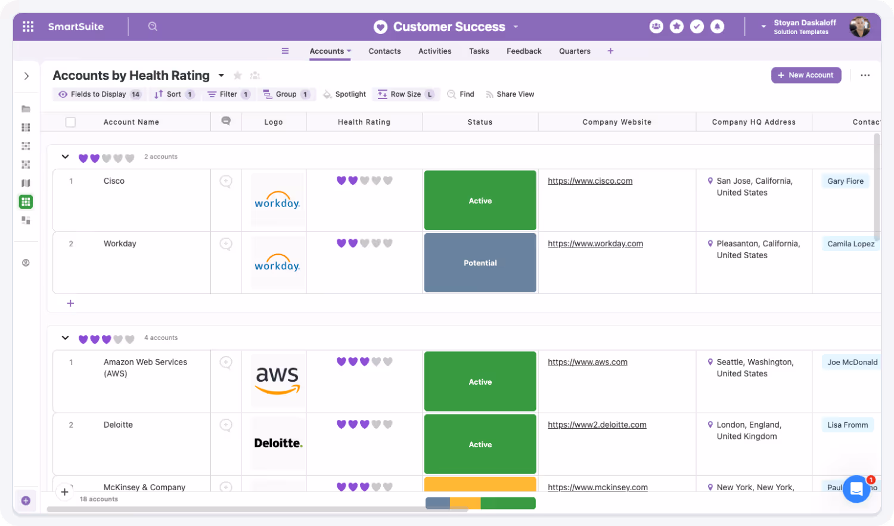
Task: Collapse the two-hearts account group
Action: pyautogui.click(x=65, y=157)
